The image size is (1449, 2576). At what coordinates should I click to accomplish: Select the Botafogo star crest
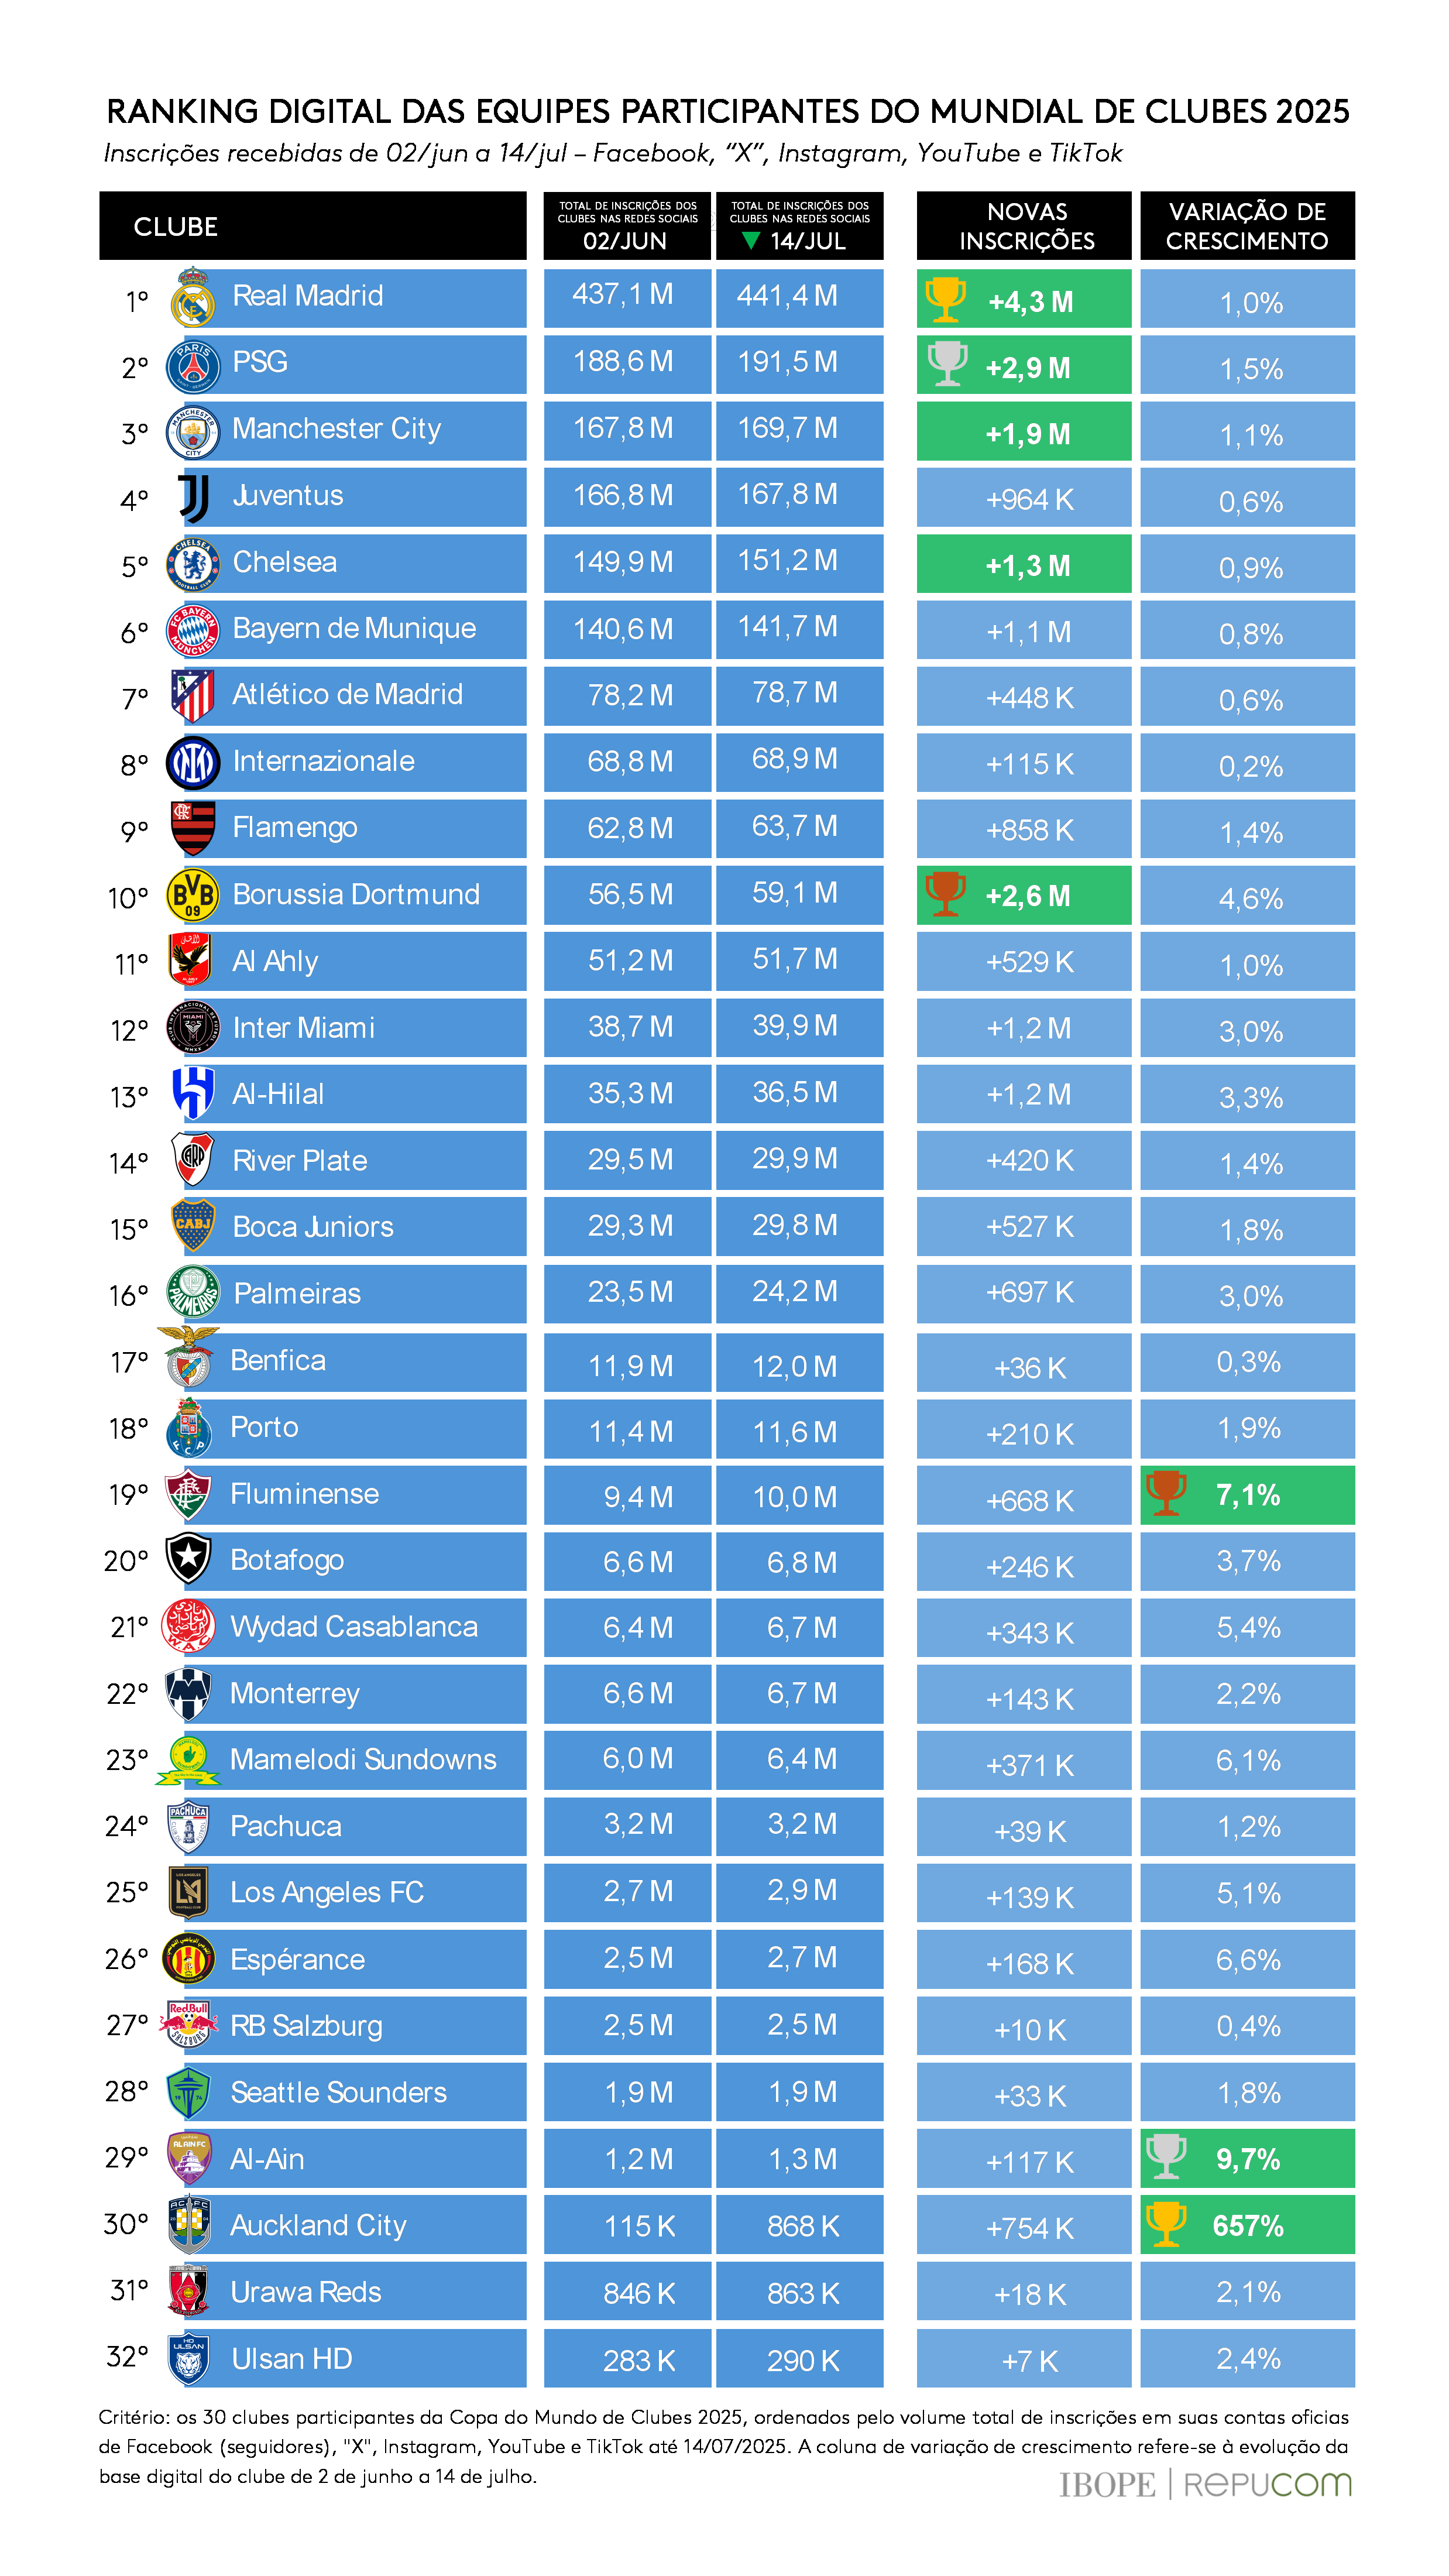coord(189,1558)
